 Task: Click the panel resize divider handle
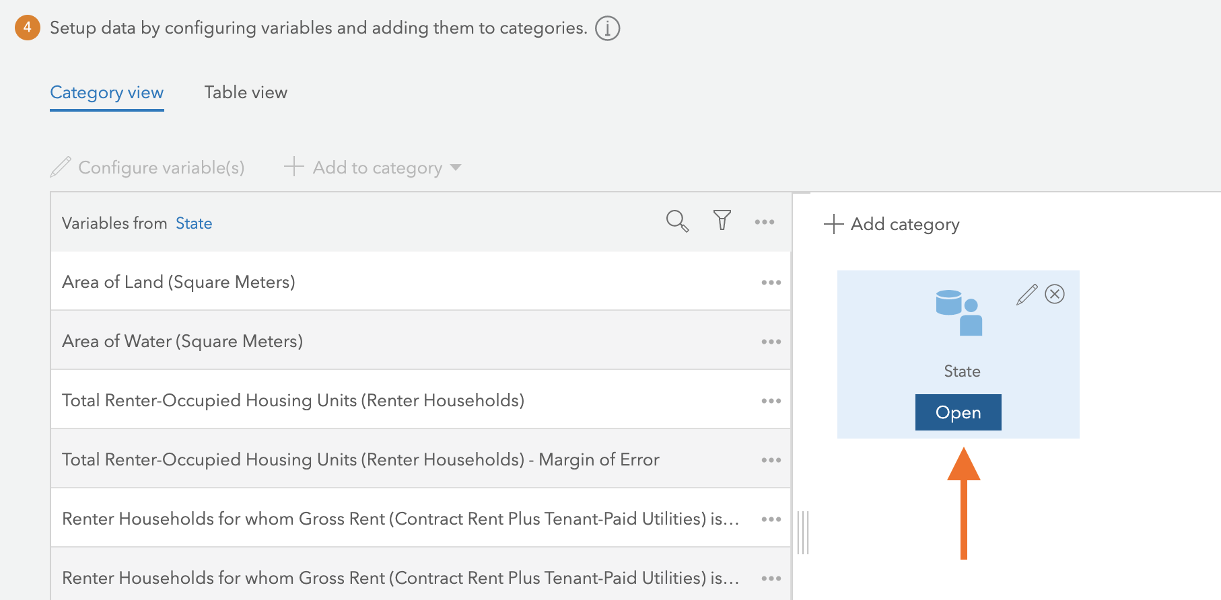click(x=803, y=532)
